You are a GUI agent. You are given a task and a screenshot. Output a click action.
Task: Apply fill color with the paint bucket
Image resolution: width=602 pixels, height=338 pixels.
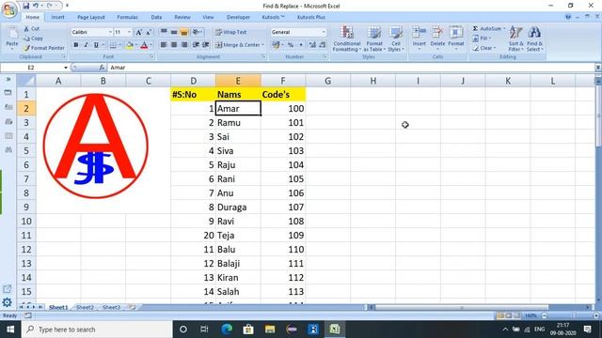pyautogui.click(x=130, y=45)
